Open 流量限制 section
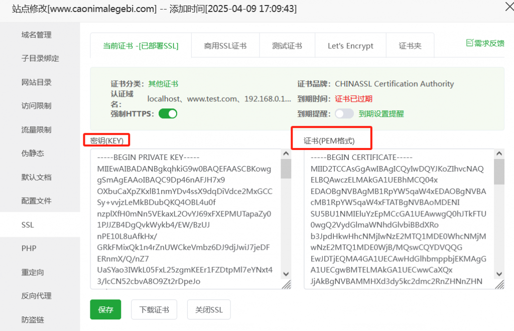This screenshot has width=514, height=331. (x=36, y=130)
